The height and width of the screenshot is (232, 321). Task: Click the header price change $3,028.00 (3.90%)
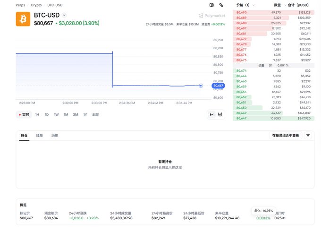coord(77,23)
